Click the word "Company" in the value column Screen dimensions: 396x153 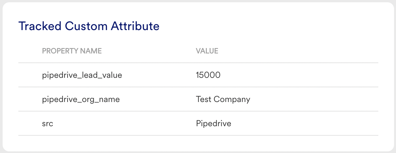coord(232,99)
